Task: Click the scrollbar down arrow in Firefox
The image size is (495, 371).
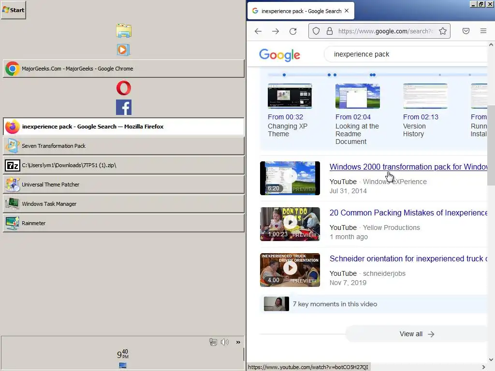Action: pyautogui.click(x=491, y=359)
